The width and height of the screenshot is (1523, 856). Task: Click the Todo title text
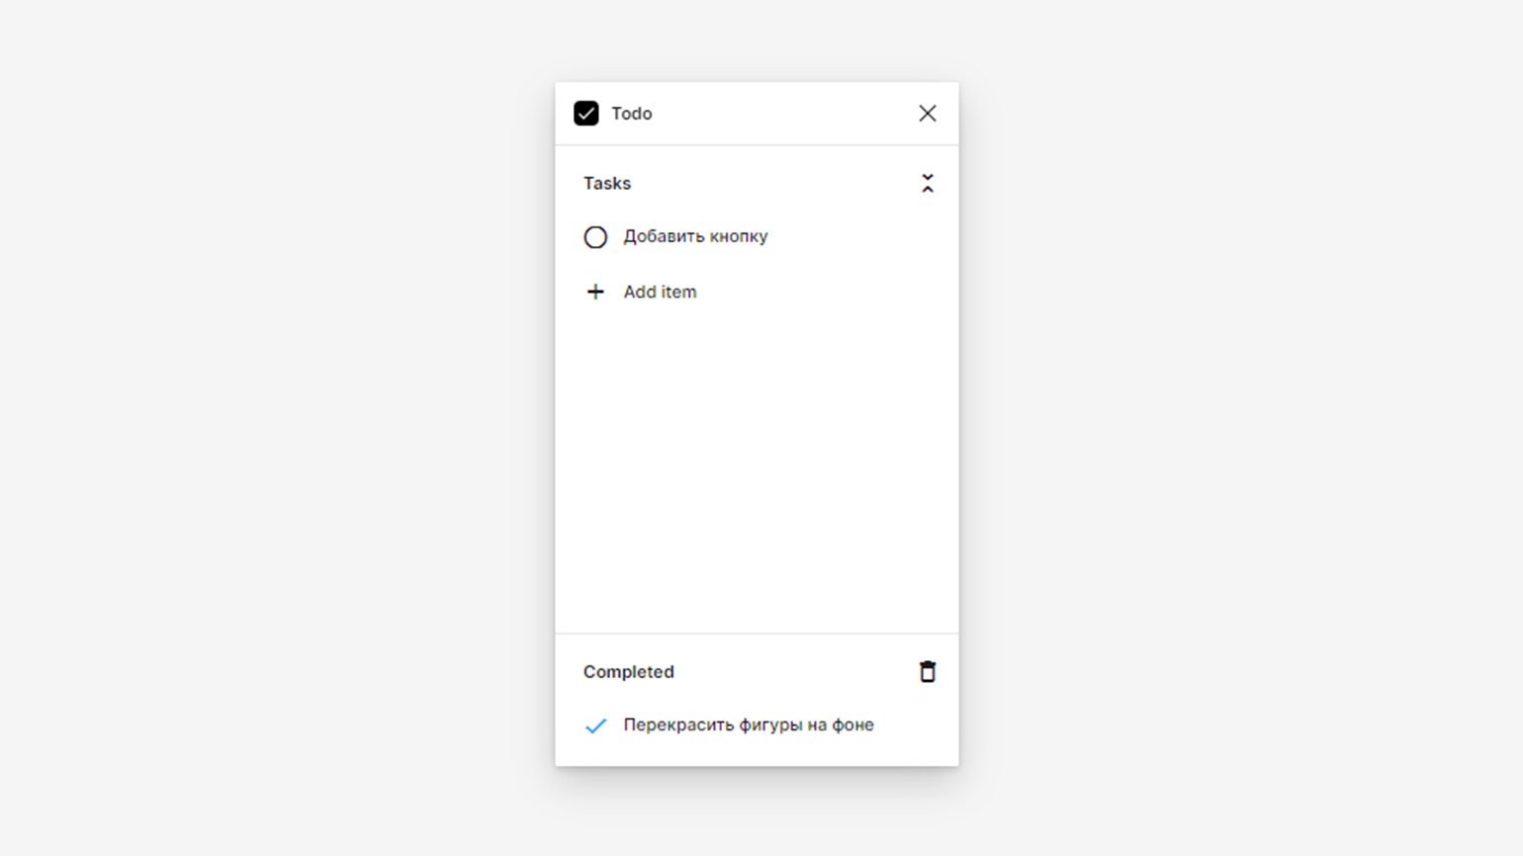coord(632,114)
